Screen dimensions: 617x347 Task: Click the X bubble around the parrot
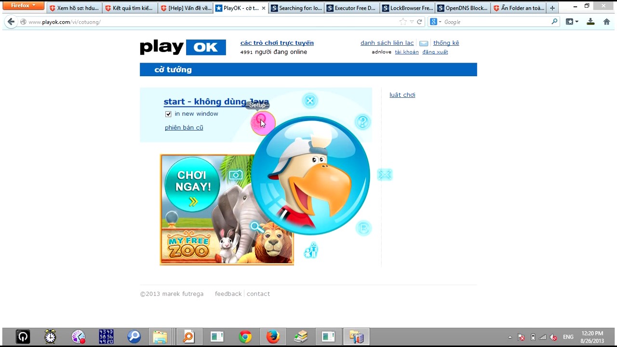point(310,101)
